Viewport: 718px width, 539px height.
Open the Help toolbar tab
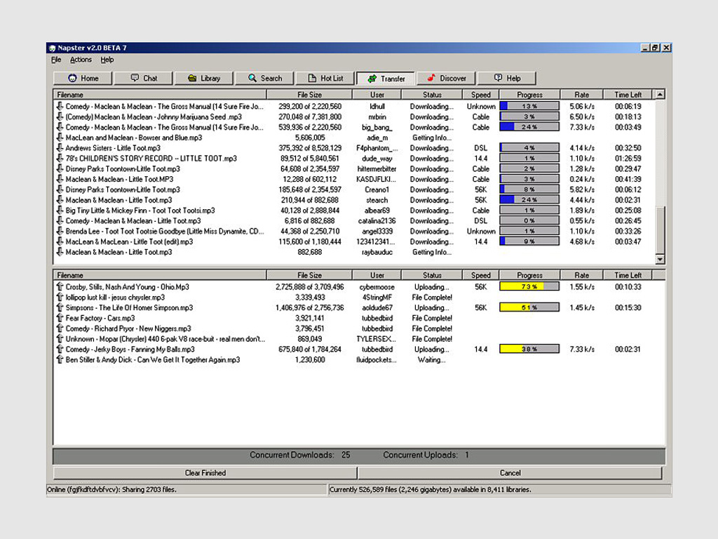(506, 79)
